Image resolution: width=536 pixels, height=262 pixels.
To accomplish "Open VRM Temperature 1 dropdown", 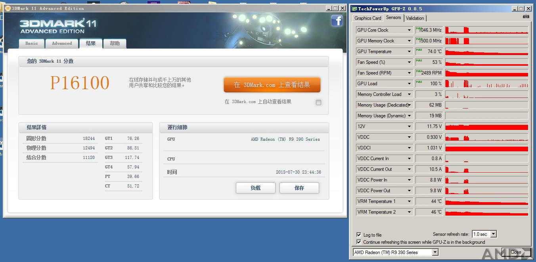I will pos(410,201).
